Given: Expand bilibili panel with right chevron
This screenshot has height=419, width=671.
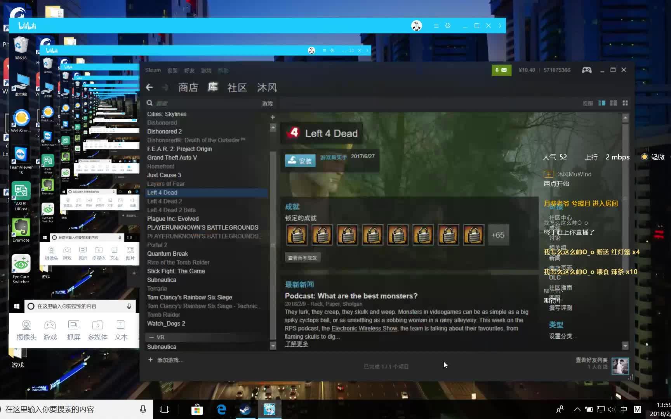Looking at the screenshot, I should (x=500, y=26).
